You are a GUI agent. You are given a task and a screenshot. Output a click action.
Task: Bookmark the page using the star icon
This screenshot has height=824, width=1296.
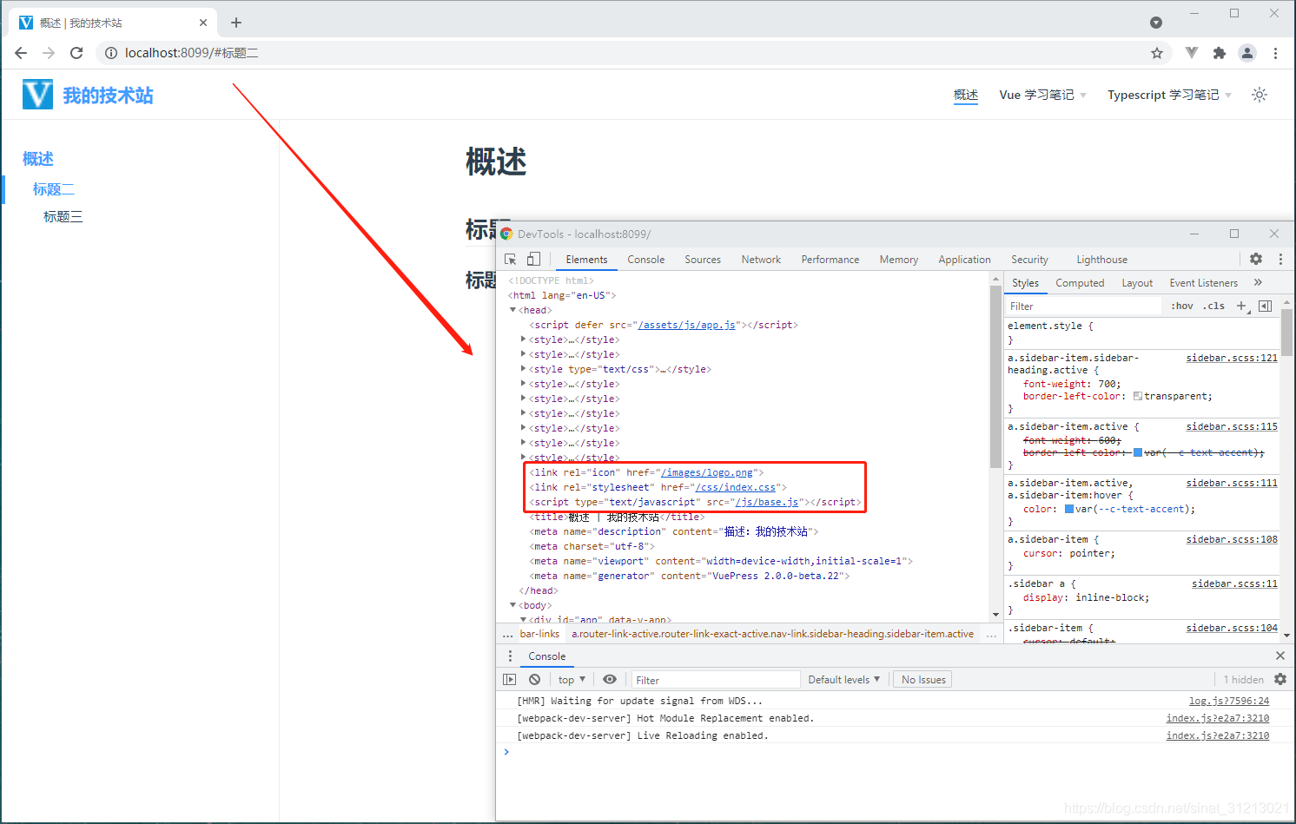tap(1157, 52)
